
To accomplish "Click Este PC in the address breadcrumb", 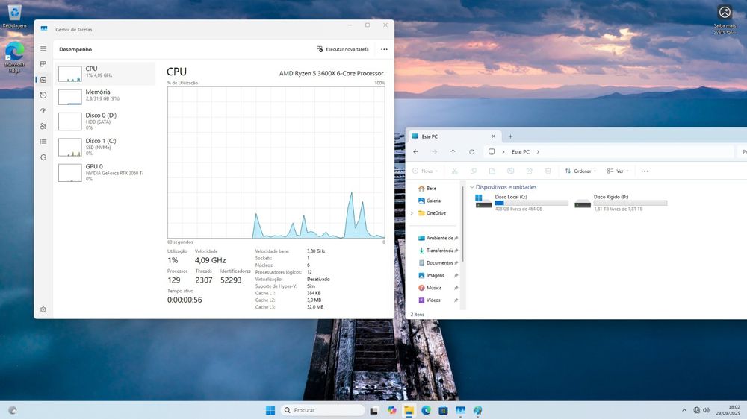I will (x=520, y=151).
